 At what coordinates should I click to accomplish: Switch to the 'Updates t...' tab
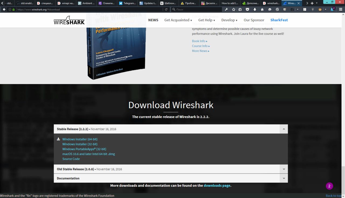click(148, 3)
